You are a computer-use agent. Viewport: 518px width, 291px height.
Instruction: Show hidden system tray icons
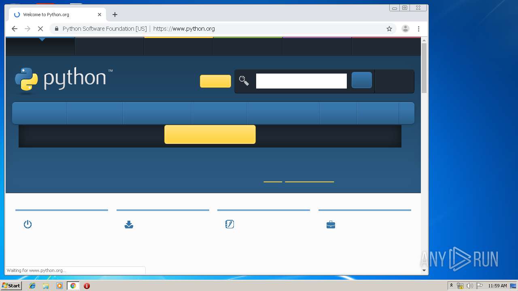(x=451, y=285)
